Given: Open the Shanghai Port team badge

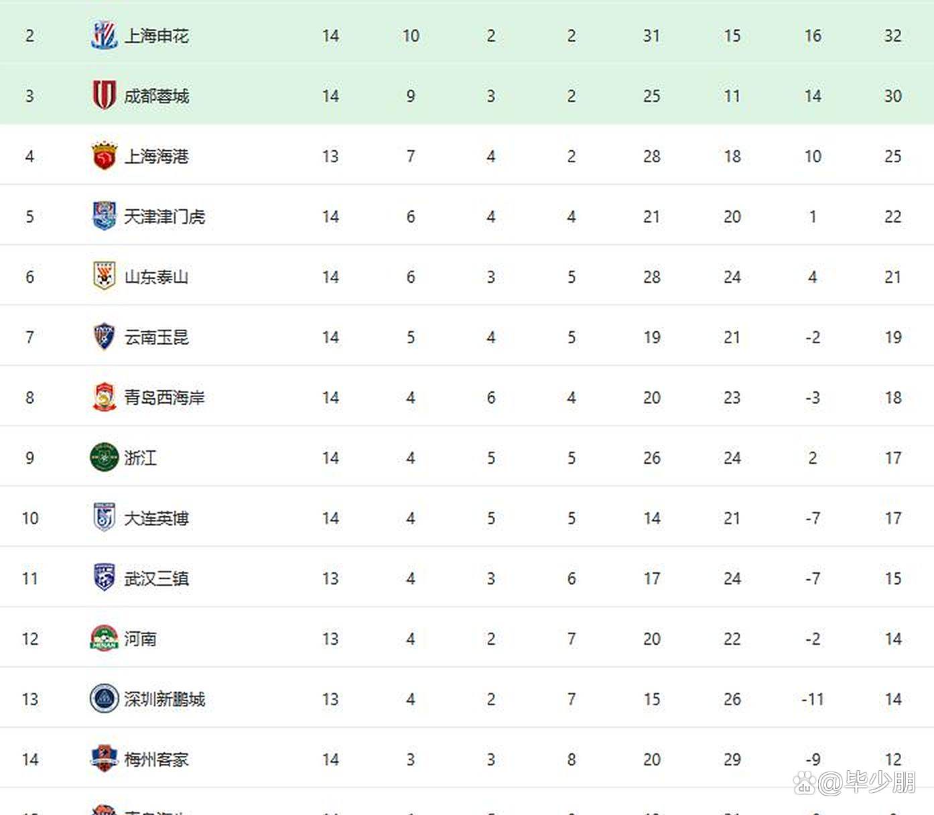Looking at the screenshot, I should pyautogui.click(x=104, y=155).
